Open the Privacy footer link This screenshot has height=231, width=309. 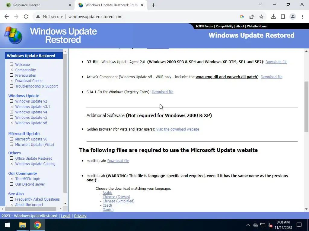pos(80,216)
